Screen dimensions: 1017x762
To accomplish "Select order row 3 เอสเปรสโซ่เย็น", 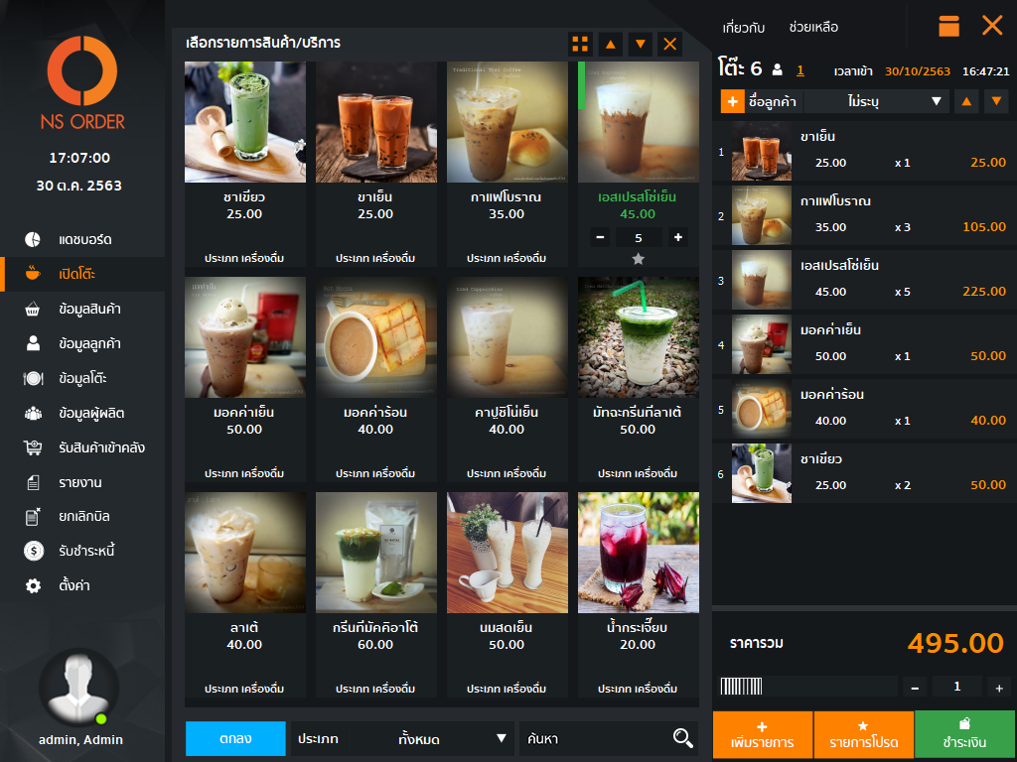I will 864,280.
